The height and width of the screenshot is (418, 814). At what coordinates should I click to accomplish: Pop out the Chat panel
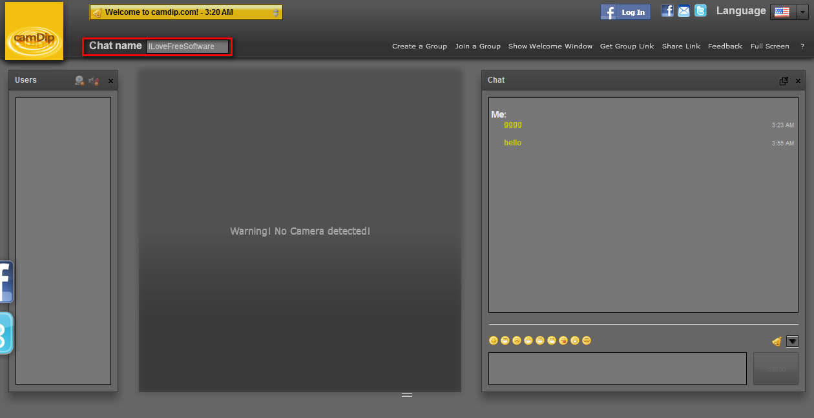784,81
